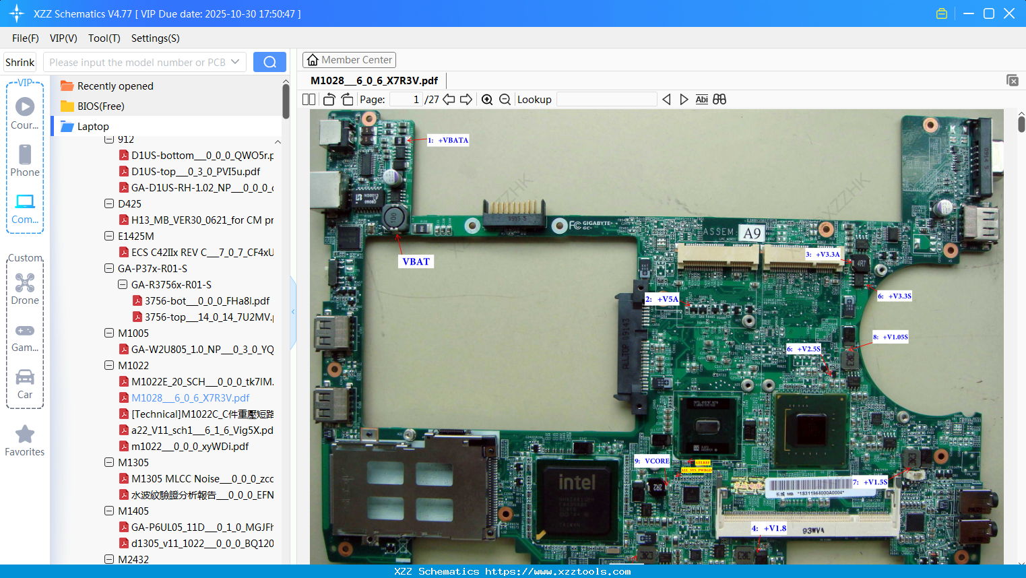The width and height of the screenshot is (1026, 578).
Task: Click the blue search magnifier button
Action: pyautogui.click(x=269, y=62)
